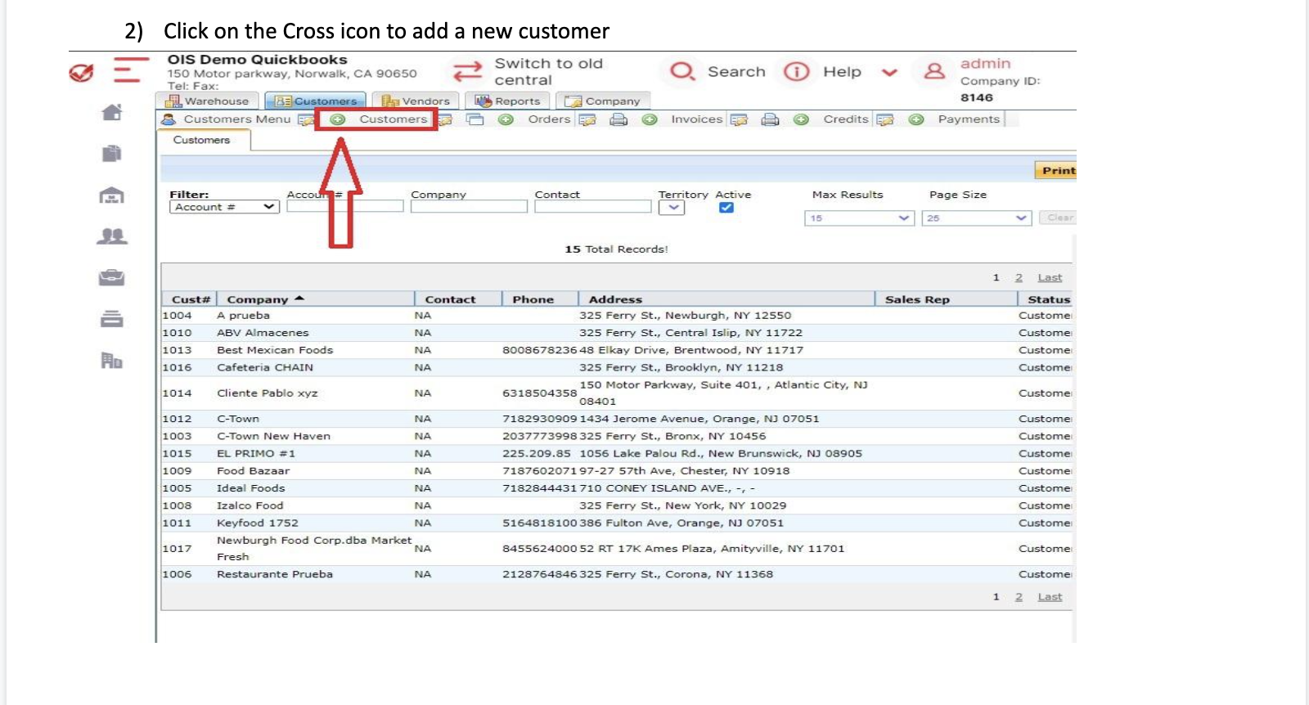The width and height of the screenshot is (1309, 705).
Task: Click green plus icon left of Credits
Action: coord(802,119)
